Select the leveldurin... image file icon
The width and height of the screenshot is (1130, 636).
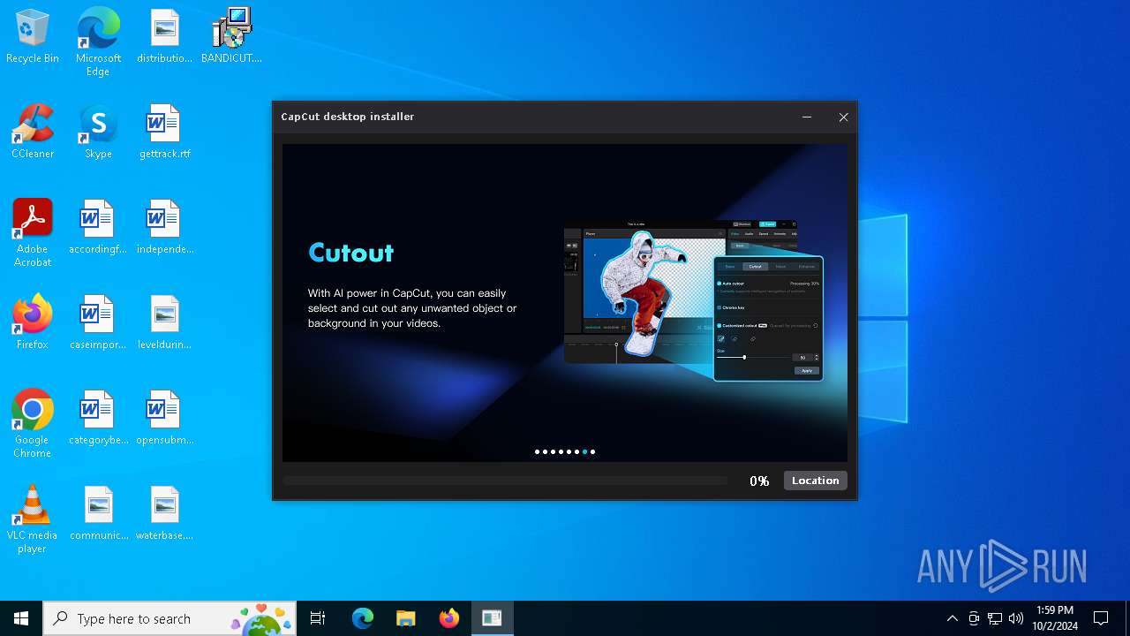(164, 322)
